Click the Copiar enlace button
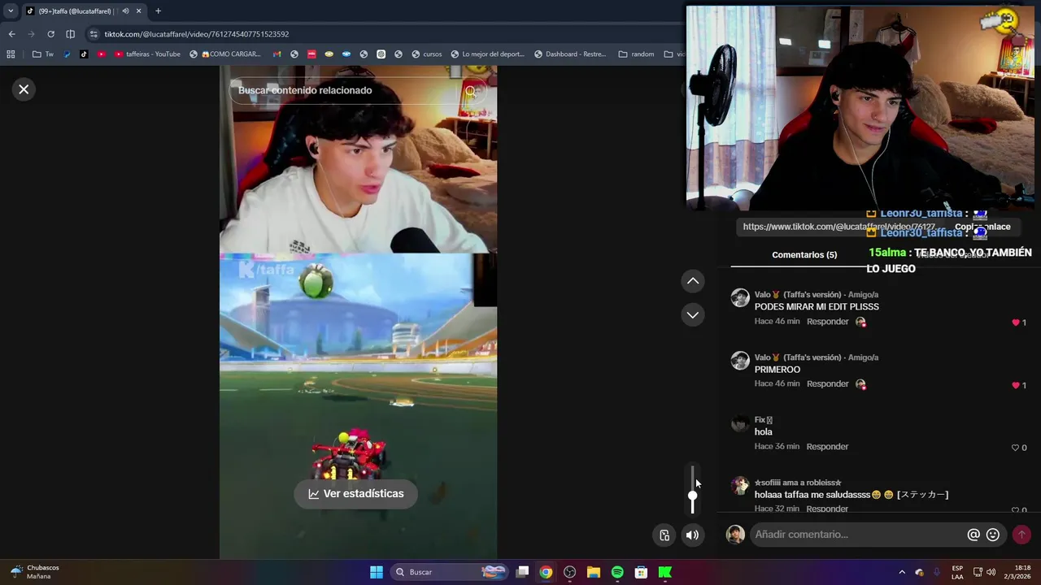Image resolution: width=1041 pixels, height=585 pixels. click(x=982, y=227)
